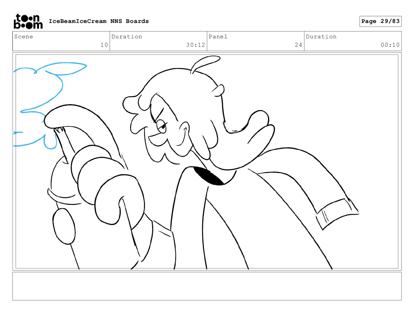The image size is (414, 319).
Task: Click the Toon Boom logo
Action: 28,21
